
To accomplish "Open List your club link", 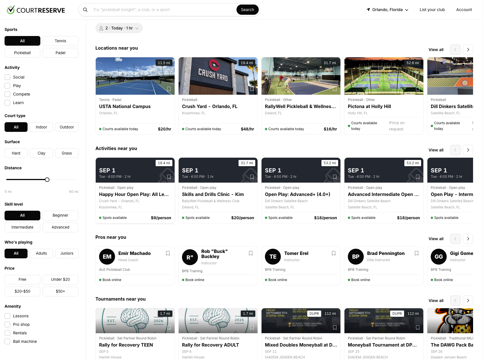I will point(432,10).
